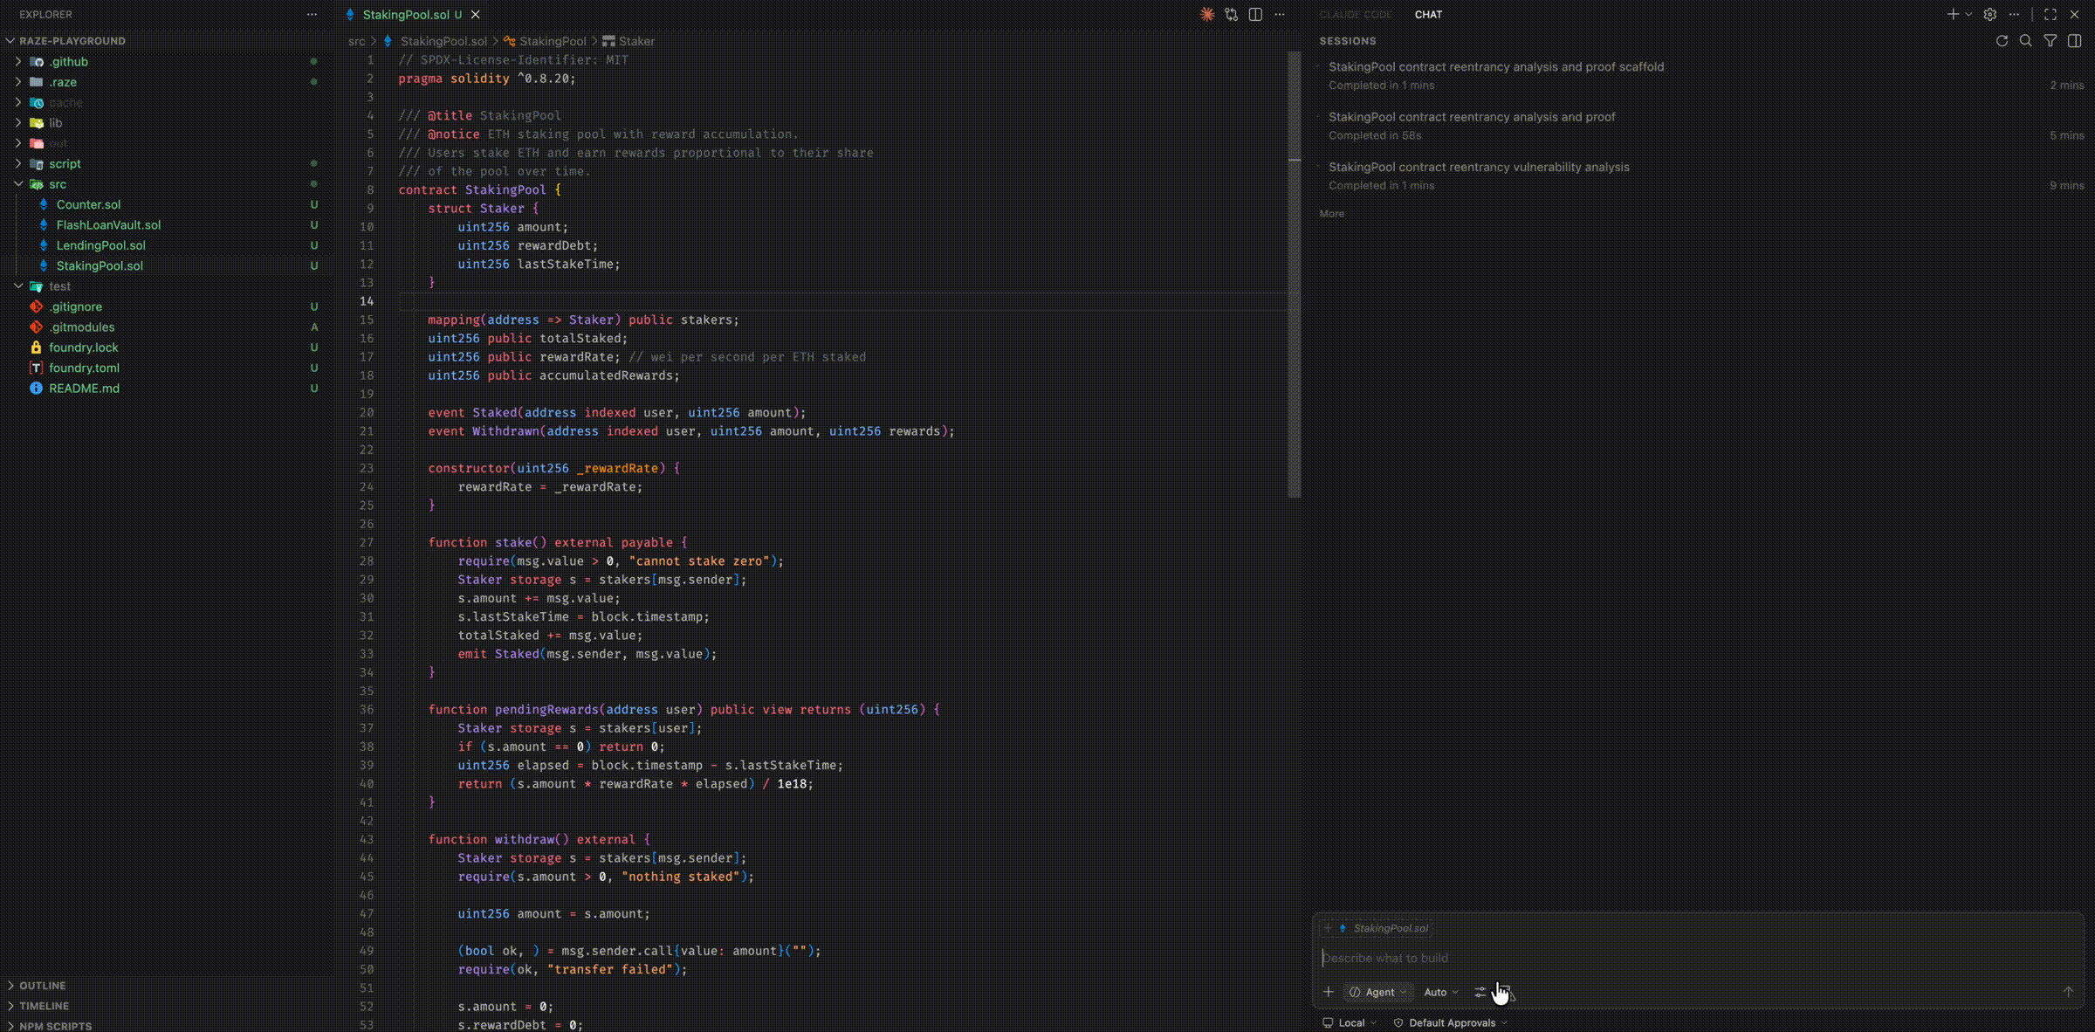This screenshot has width=2095, height=1032.
Task: Open the Auto model dropdown
Action: point(1441,992)
